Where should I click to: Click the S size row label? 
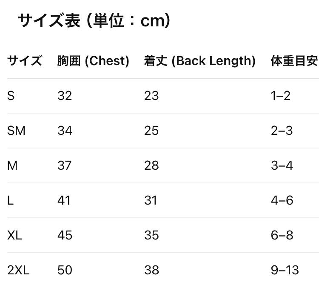11,96
